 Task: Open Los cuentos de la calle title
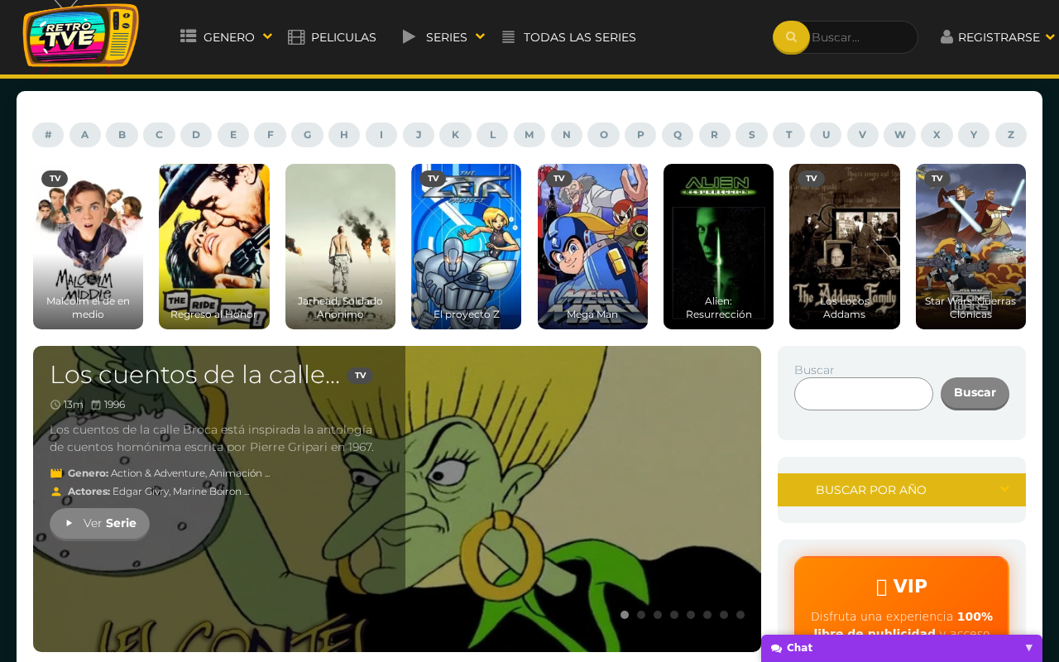pyautogui.click(x=194, y=375)
